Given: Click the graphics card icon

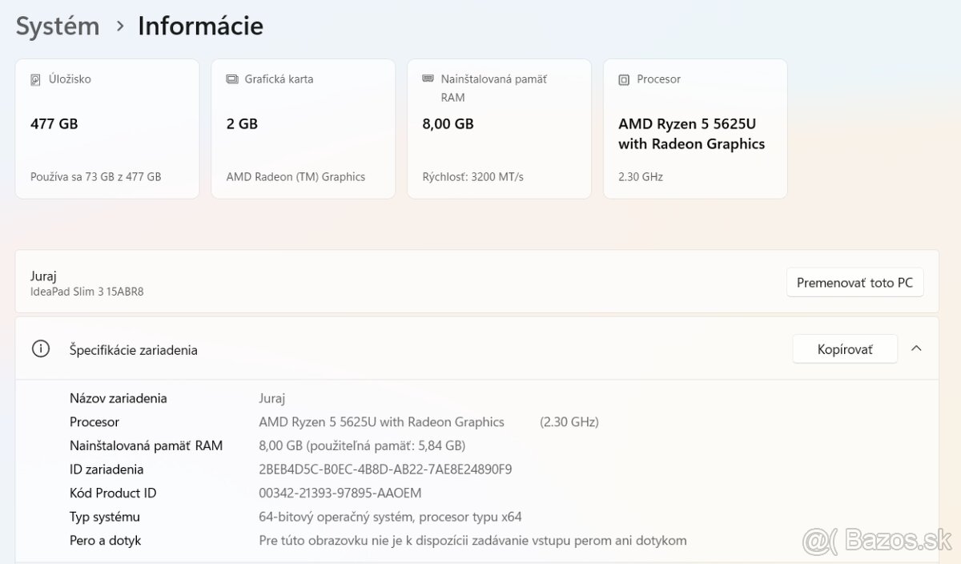Looking at the screenshot, I should coord(232,79).
